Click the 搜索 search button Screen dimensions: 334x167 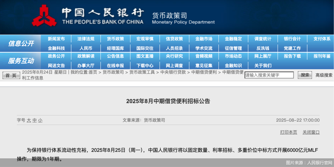[305, 75]
